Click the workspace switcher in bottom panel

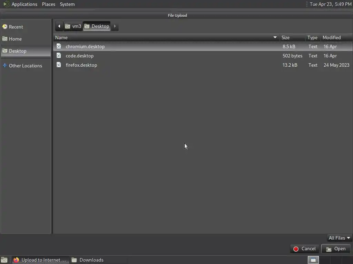pyautogui.click(x=313, y=260)
